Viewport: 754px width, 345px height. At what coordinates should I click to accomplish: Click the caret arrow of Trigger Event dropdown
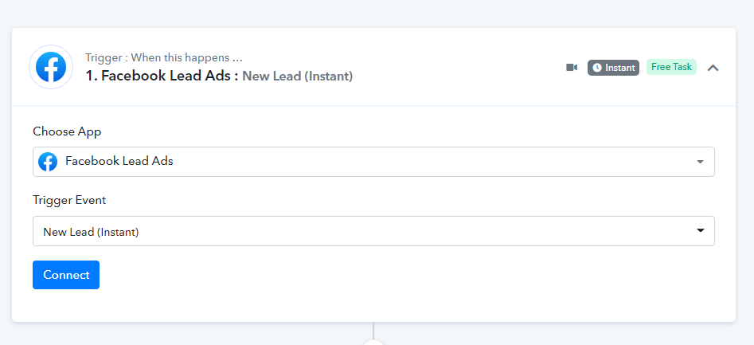click(x=700, y=231)
